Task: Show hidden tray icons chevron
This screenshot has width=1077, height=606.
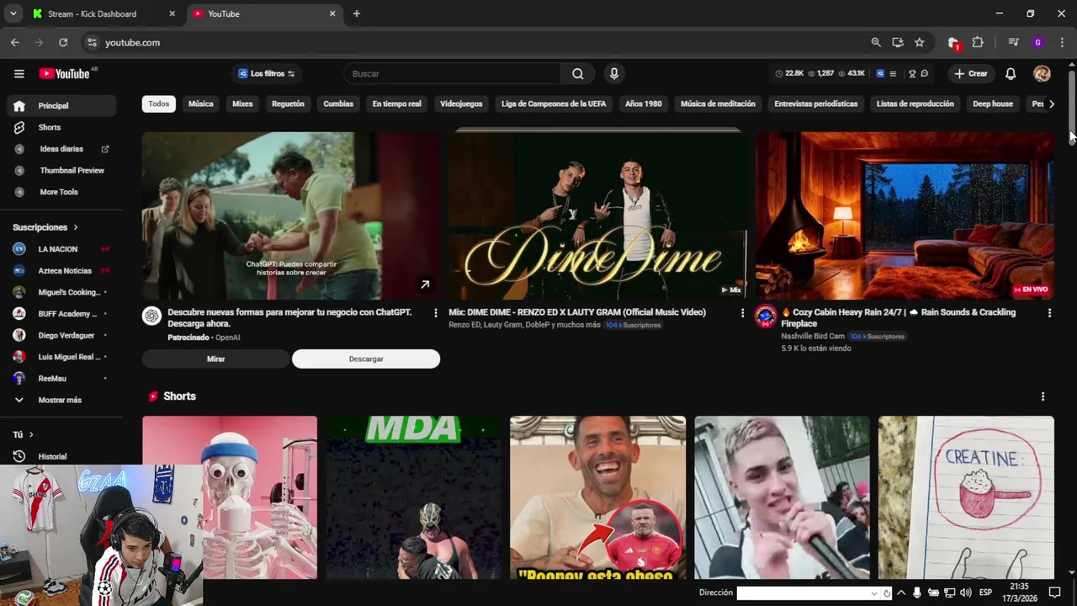Action: [901, 593]
